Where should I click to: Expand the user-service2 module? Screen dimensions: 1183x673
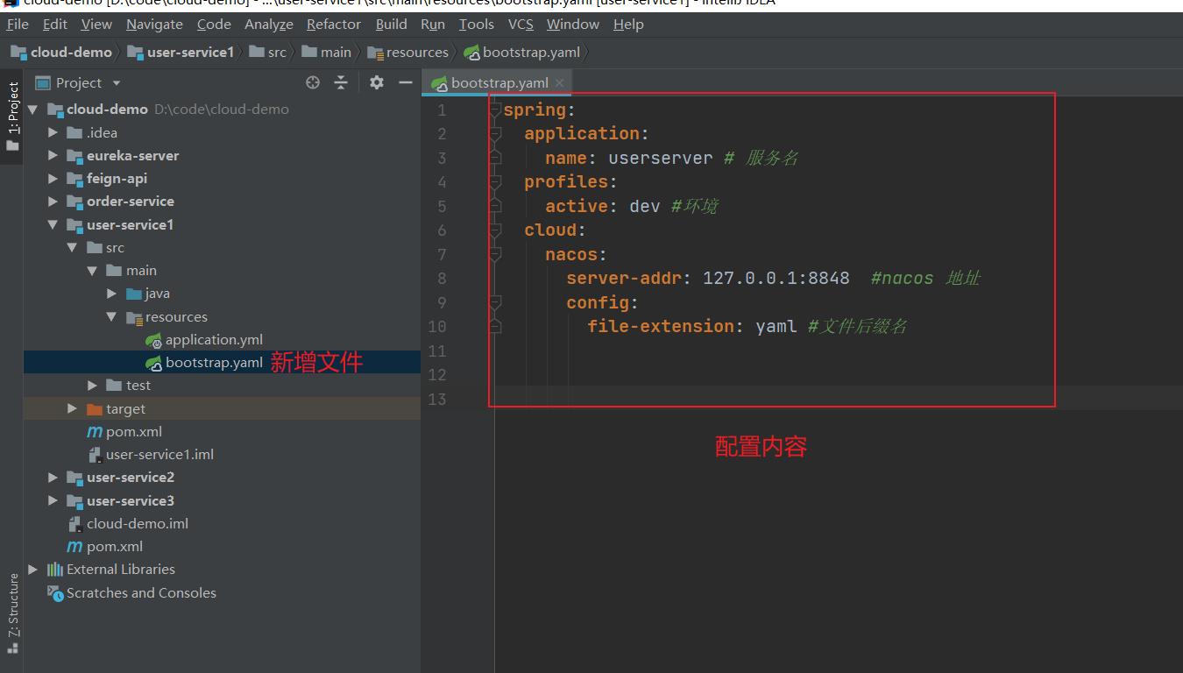53,478
